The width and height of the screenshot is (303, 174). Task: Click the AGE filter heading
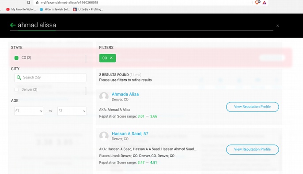15,101
